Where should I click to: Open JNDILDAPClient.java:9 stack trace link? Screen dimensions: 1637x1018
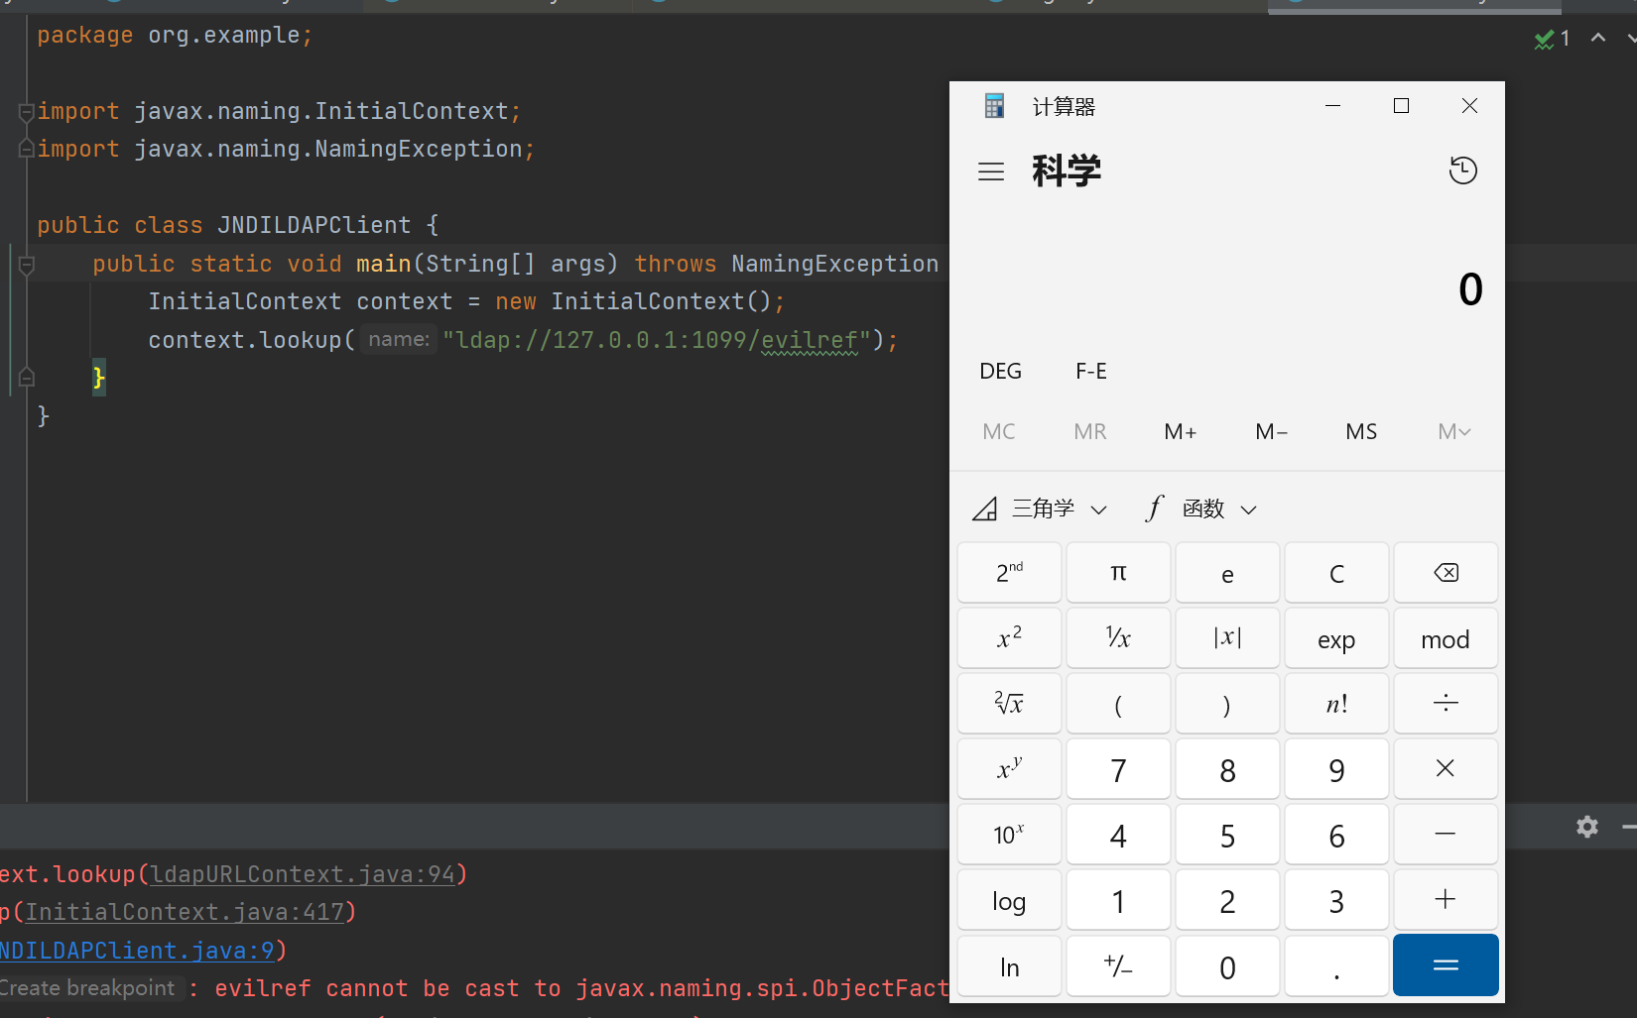(137, 951)
